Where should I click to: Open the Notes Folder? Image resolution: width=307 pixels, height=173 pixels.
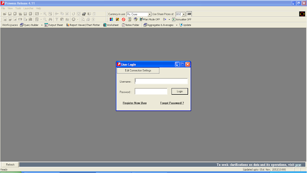click(x=130, y=25)
